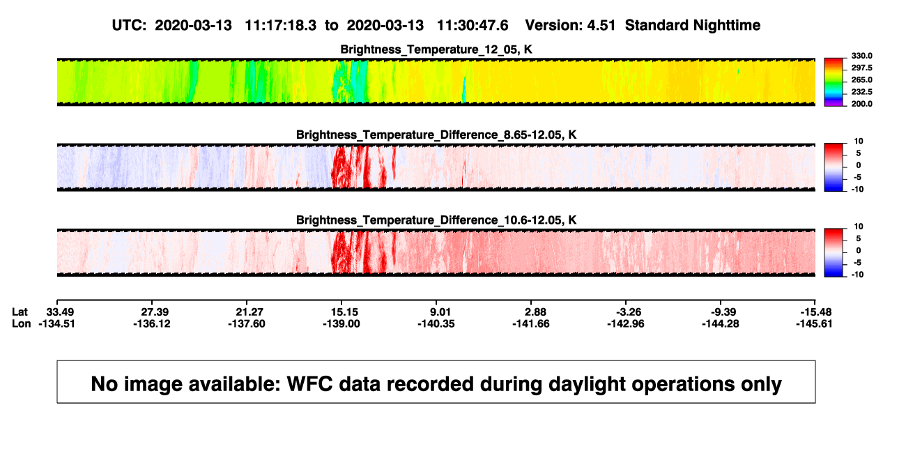Screen dimensions: 906x465
Task: Click latitude value 15.15
Action: click(342, 311)
